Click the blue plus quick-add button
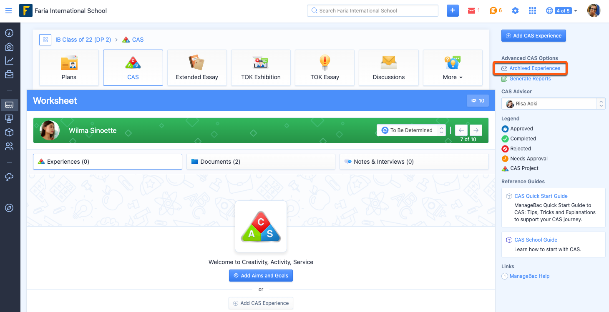The height and width of the screenshot is (312, 609). coord(453,10)
